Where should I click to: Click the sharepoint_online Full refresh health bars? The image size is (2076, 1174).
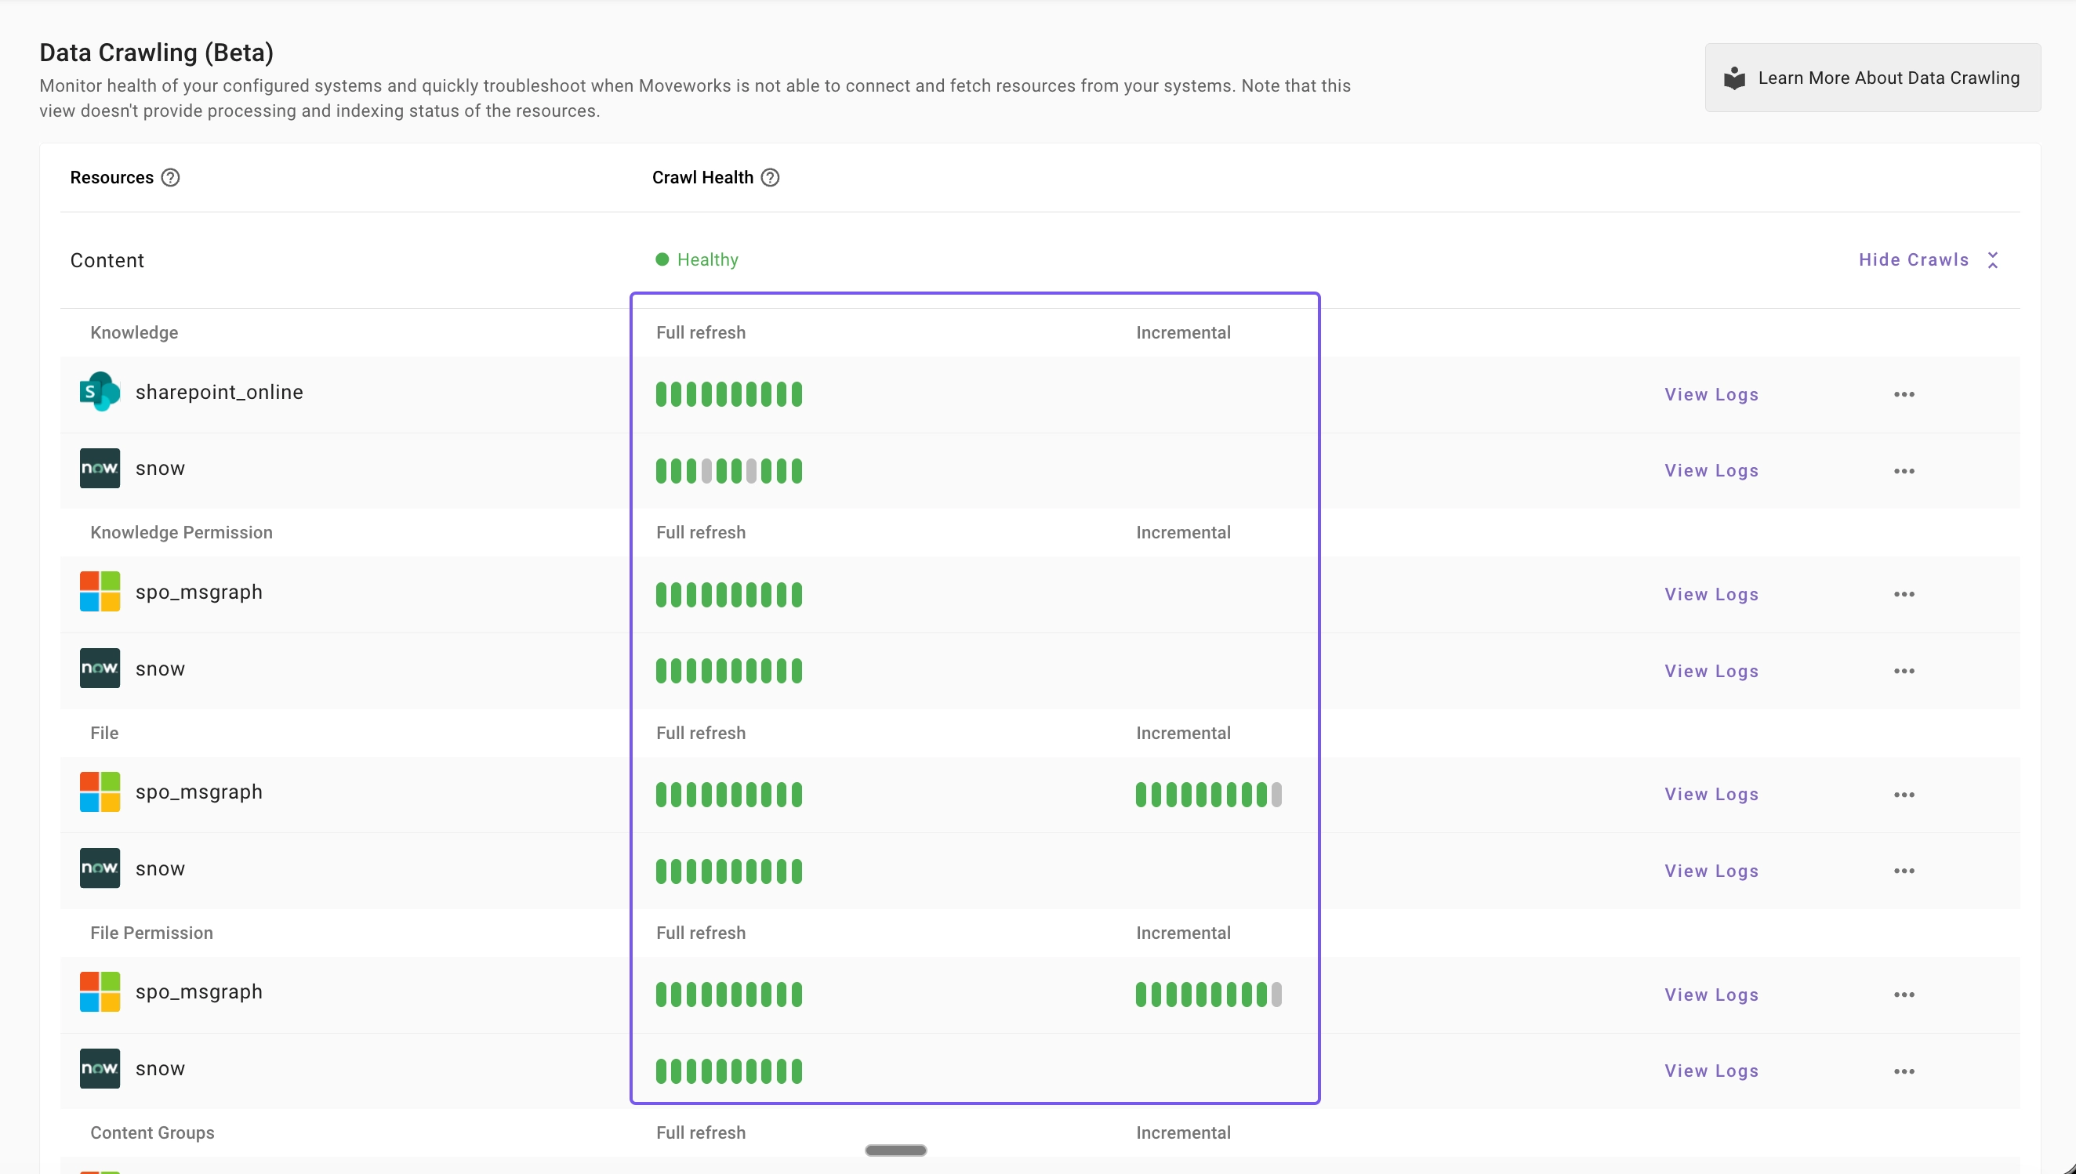(x=728, y=394)
